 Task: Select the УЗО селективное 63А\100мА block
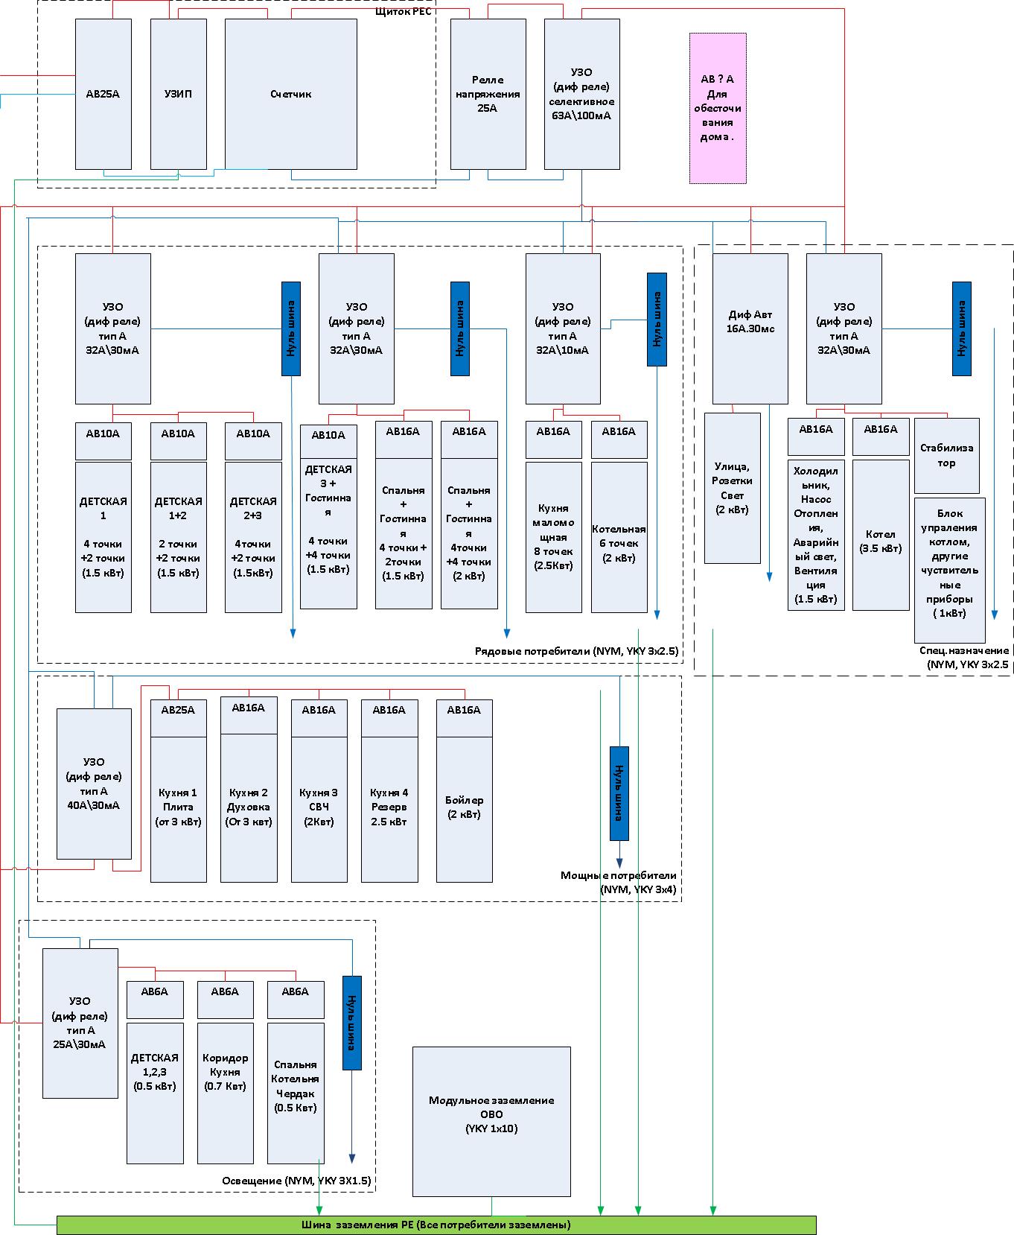582,94
